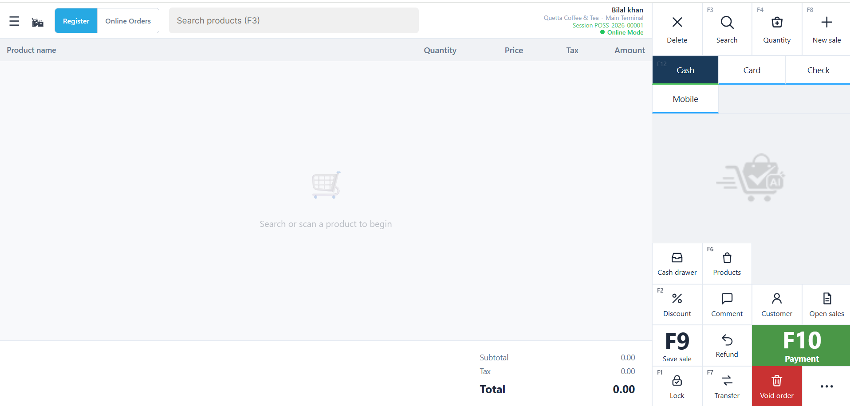Click Main Terminal label
Screen dimensions: 850x406
(x=624, y=18)
